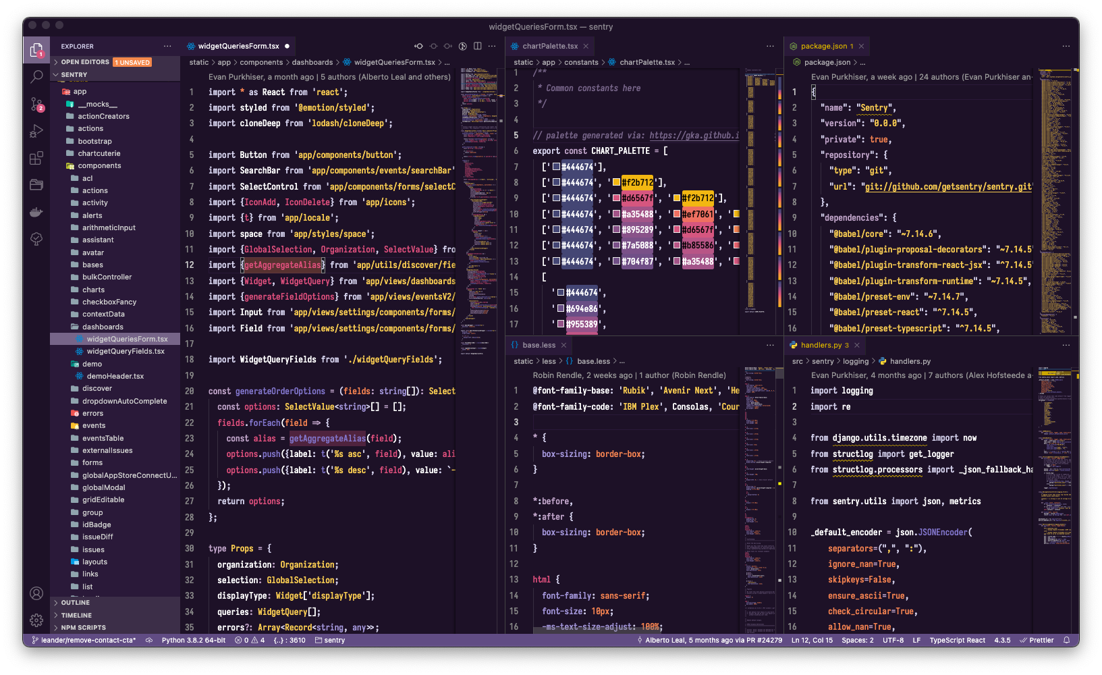Select Python 3.8.2 64-bit interpreter
The height and width of the screenshot is (675, 1102).
tap(194, 640)
